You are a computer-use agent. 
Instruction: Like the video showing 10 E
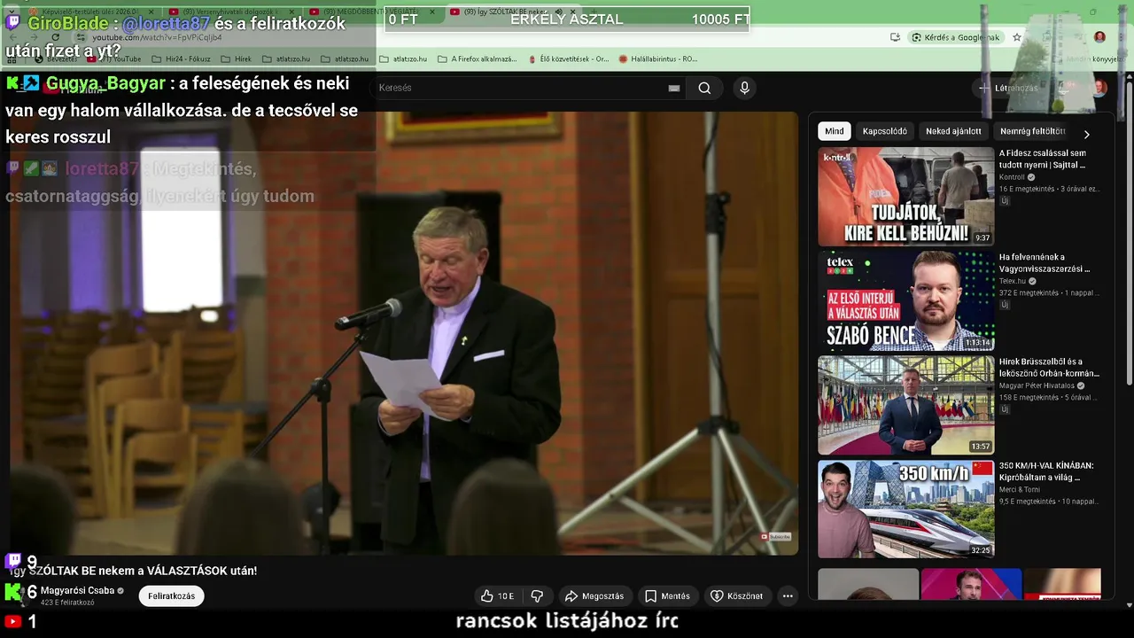click(x=497, y=596)
